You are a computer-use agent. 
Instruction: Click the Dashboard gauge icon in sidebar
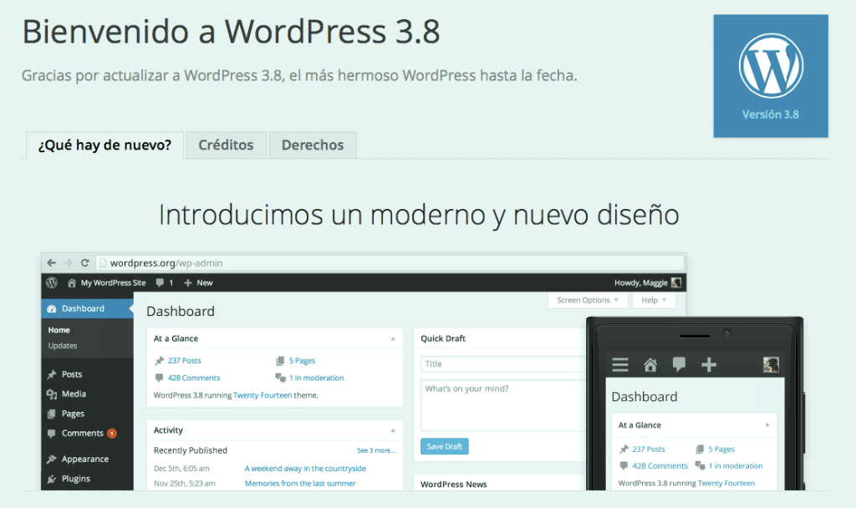(x=52, y=309)
